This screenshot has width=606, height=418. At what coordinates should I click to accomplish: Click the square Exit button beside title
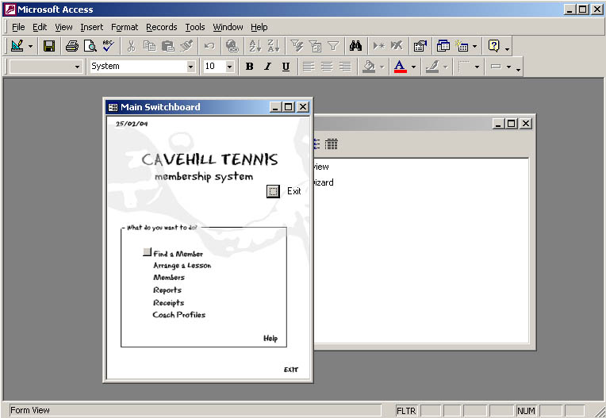pyautogui.click(x=273, y=191)
